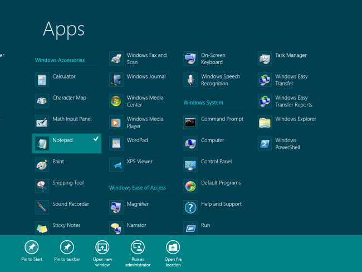Click Pin to taskbar button

tap(67, 251)
